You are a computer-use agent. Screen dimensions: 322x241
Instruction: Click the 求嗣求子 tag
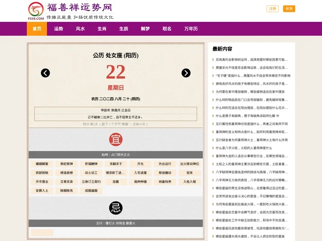116,164
